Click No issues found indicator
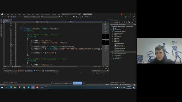 pos(16,66)
